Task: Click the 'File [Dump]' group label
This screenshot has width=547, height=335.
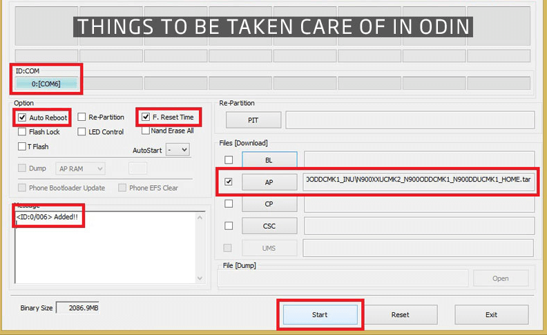Action: (x=239, y=265)
